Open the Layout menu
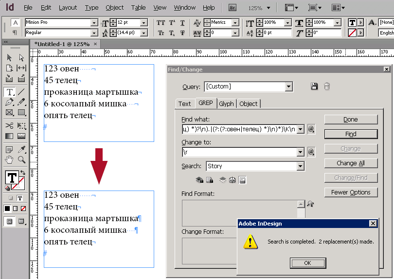This screenshot has height=279, width=394. pyautogui.click(x=68, y=8)
